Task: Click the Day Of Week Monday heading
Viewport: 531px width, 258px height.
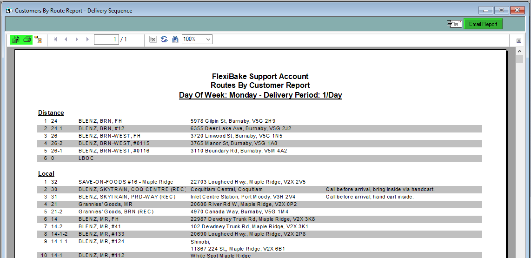Action: [x=260, y=95]
